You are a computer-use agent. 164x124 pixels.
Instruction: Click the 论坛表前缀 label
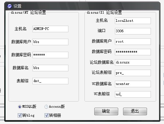(101, 72)
